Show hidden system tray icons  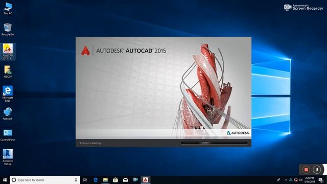[286, 180]
